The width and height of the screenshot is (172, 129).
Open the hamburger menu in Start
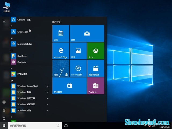click(4, 21)
